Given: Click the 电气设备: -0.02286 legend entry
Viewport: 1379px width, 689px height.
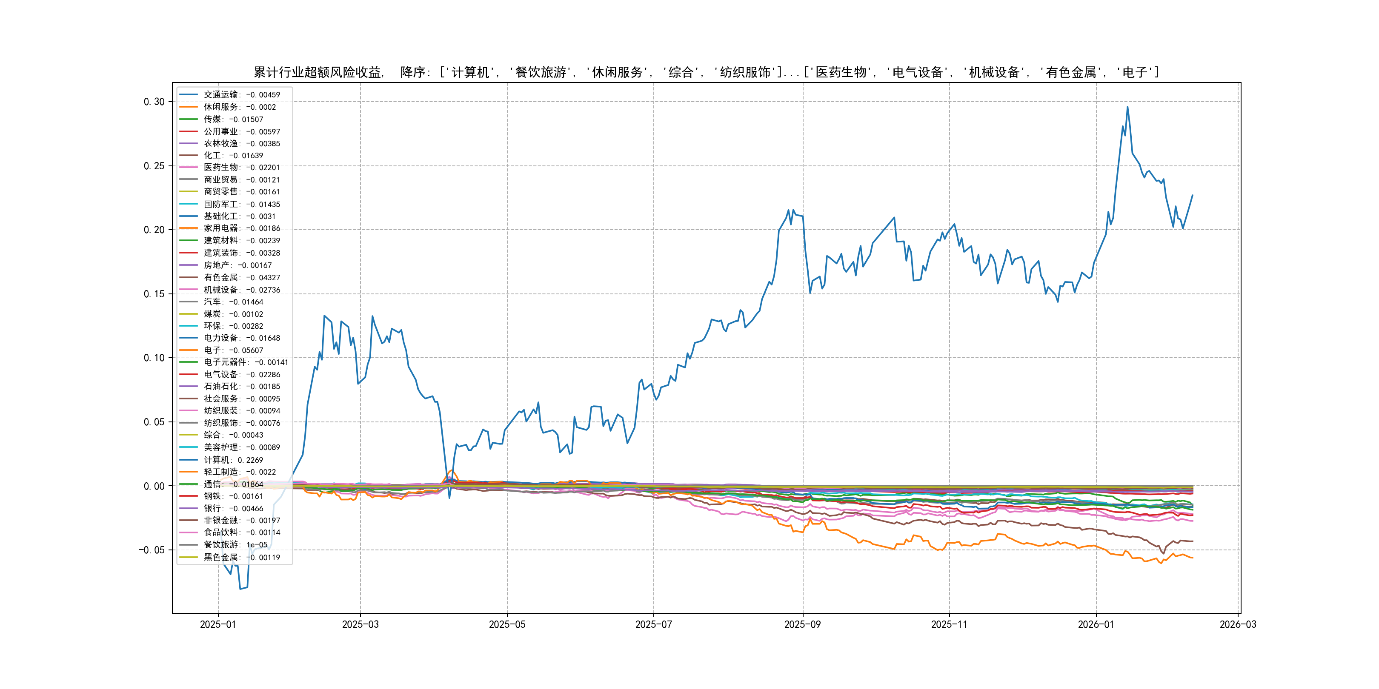Looking at the screenshot, I should point(241,374).
